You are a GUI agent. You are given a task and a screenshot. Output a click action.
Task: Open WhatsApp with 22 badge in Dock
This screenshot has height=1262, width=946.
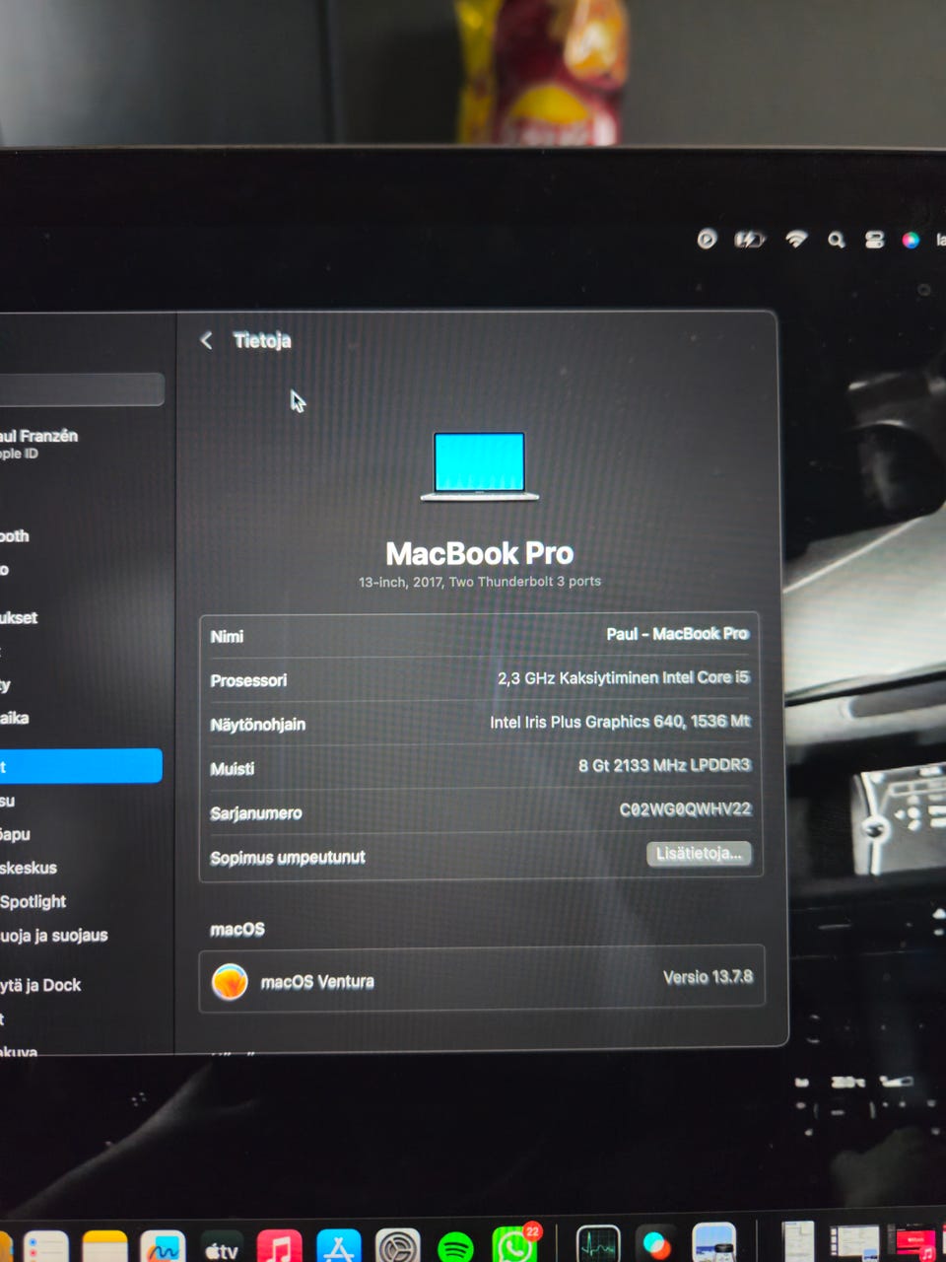click(514, 1245)
